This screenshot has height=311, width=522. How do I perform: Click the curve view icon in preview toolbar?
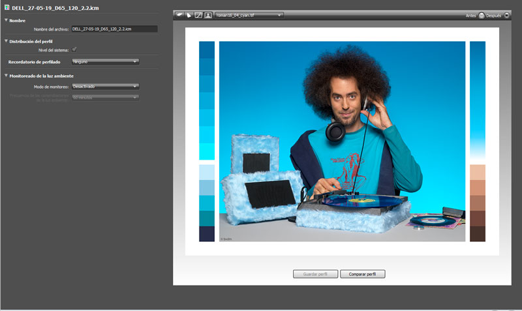[x=198, y=14]
